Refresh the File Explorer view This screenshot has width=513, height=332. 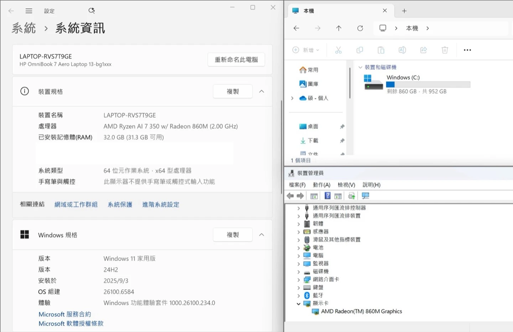[x=360, y=28]
